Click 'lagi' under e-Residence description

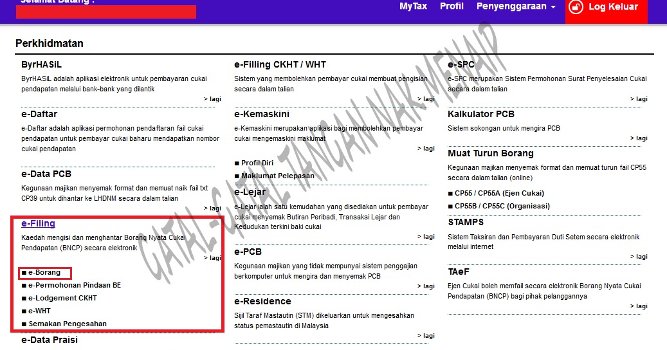(426, 336)
